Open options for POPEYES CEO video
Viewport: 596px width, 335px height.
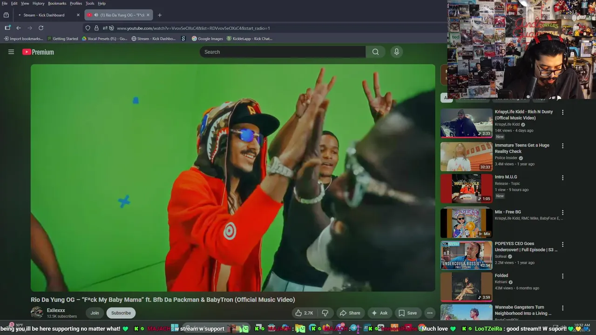pos(562,244)
